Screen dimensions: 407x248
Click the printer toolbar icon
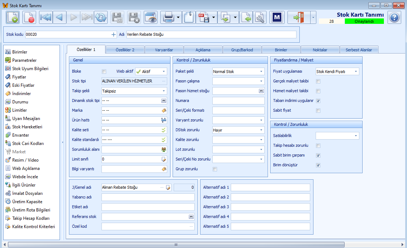pyautogui.click(x=168, y=17)
